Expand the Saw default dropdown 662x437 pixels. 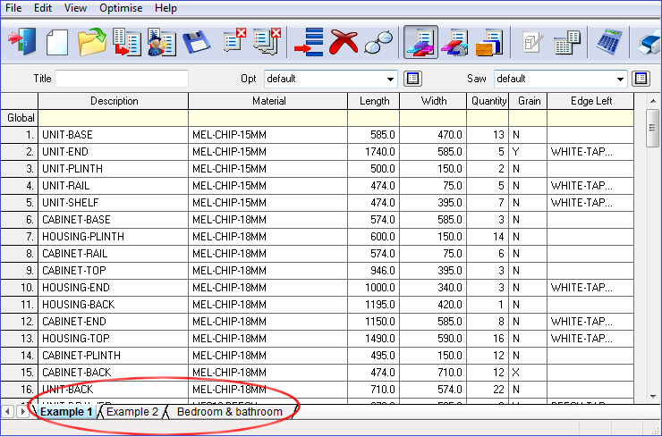pos(620,80)
